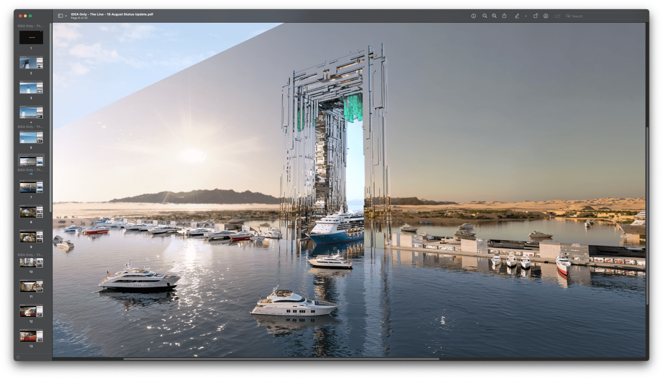Type in the Search field
Viewport: 663px width, 379px height.
tap(605, 16)
